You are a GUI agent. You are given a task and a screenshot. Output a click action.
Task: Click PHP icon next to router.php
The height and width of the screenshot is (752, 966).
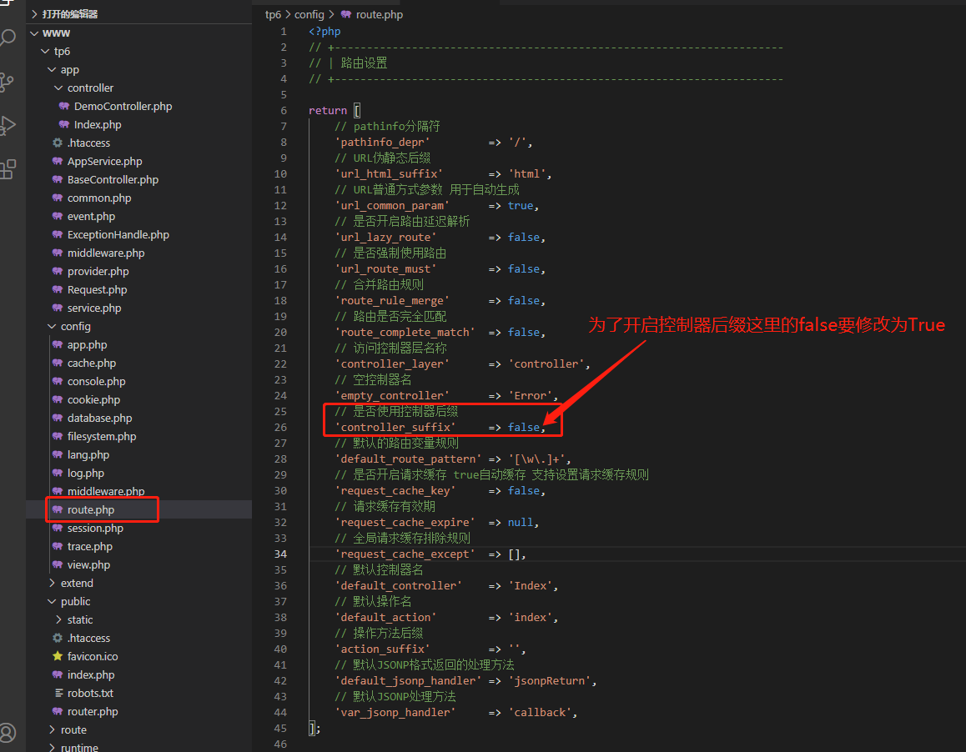[58, 711]
